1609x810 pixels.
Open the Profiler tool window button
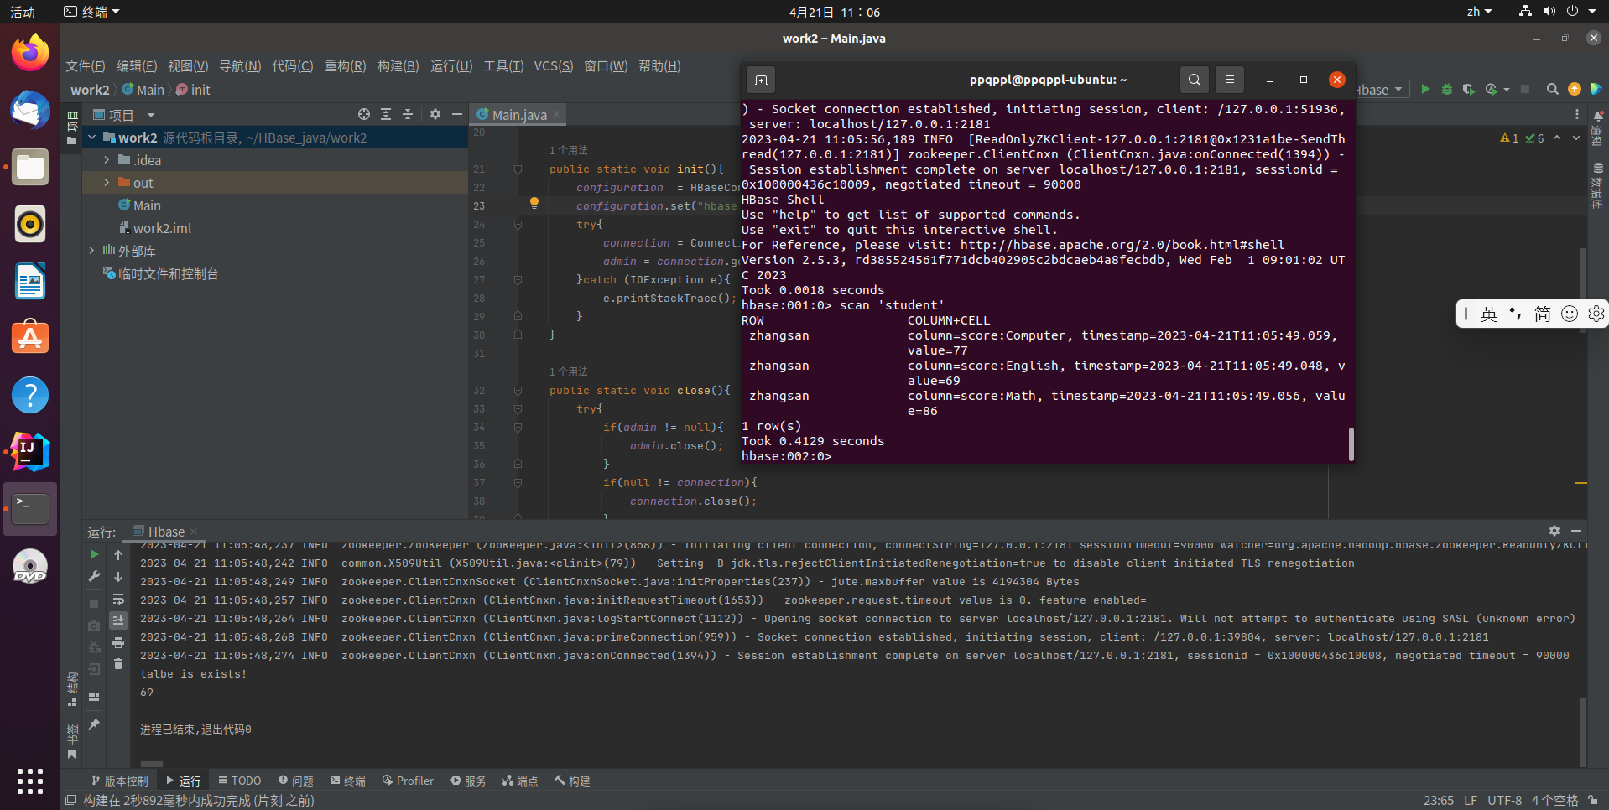click(x=409, y=781)
